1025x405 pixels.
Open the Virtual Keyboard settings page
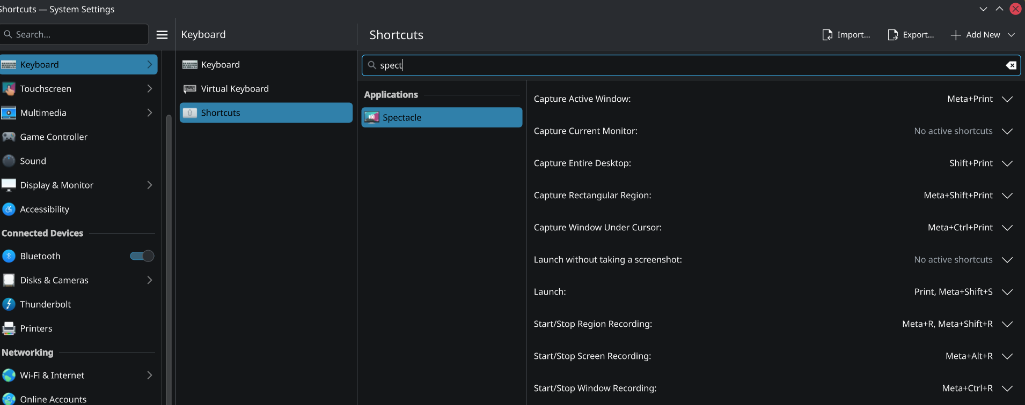(235, 89)
